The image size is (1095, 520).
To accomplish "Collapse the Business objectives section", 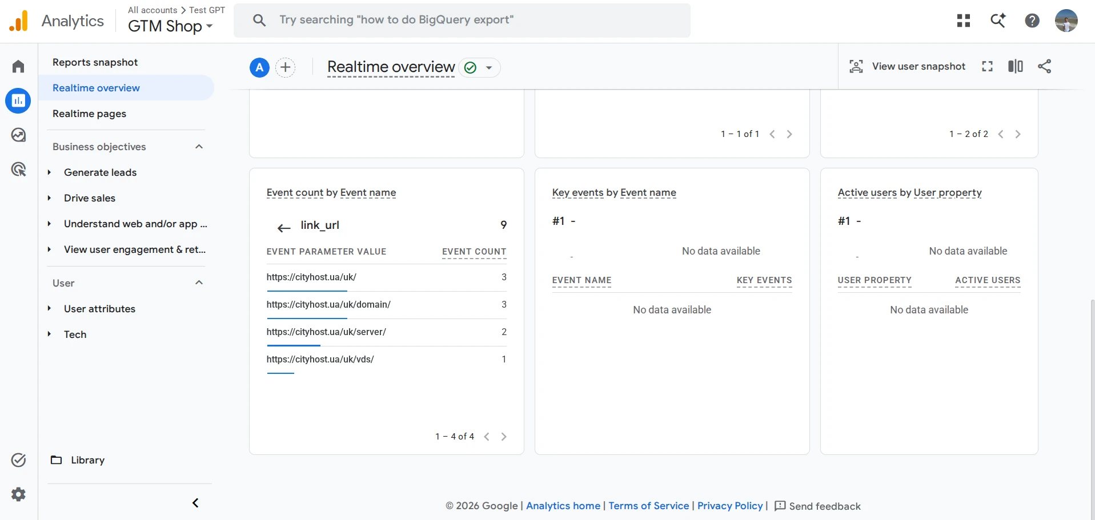I will (199, 147).
